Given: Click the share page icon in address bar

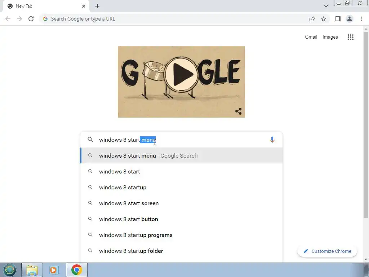Looking at the screenshot, I should pyautogui.click(x=312, y=19).
